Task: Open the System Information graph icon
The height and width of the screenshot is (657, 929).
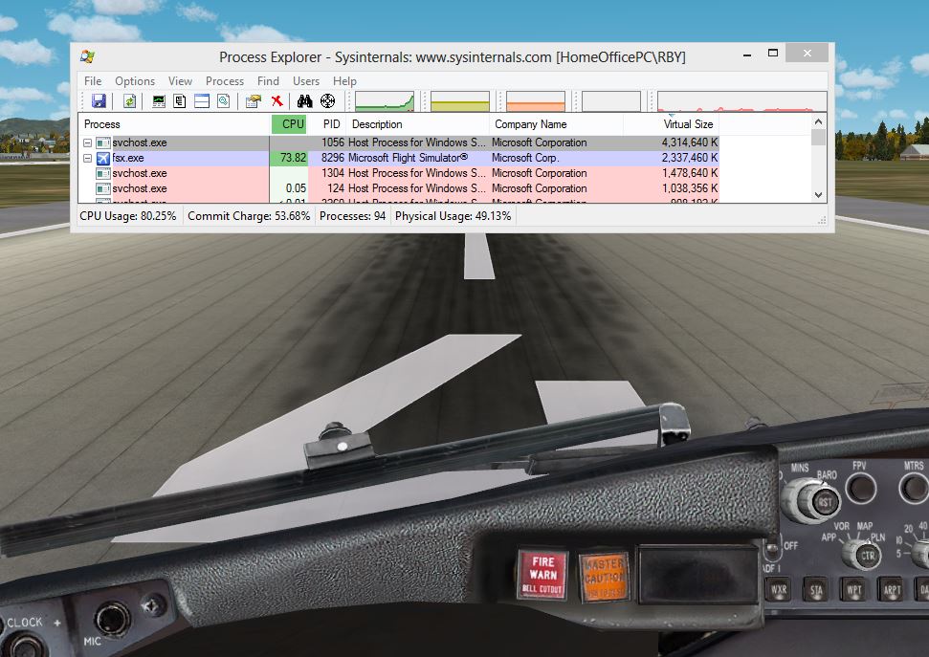Action: tap(159, 101)
